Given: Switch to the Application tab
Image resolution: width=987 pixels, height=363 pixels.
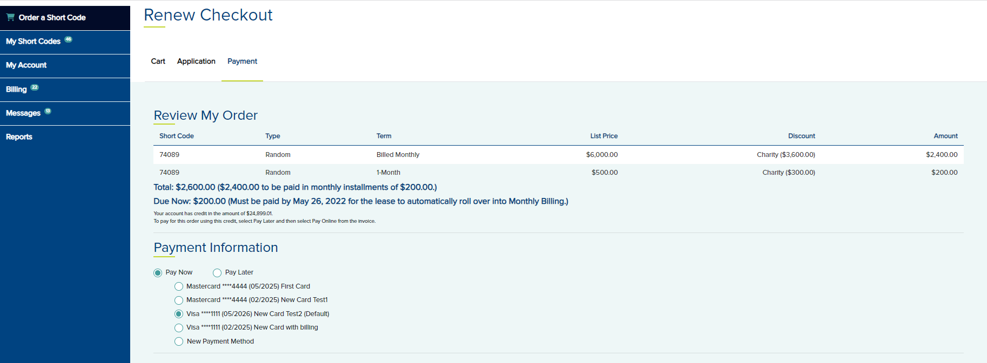Looking at the screenshot, I should (196, 61).
